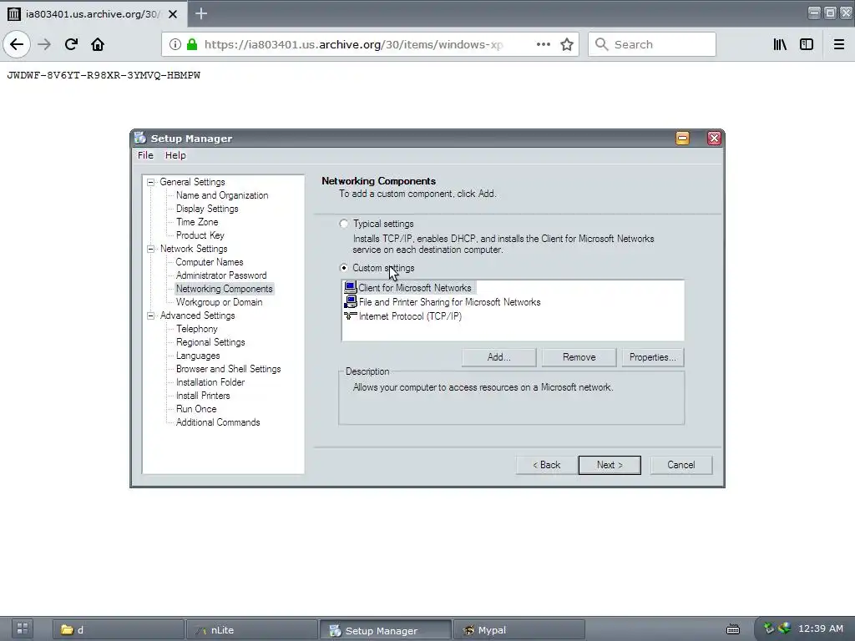Viewport: 855px width, 641px height.
Task: Select Install Printers in the tree
Action: [203, 396]
